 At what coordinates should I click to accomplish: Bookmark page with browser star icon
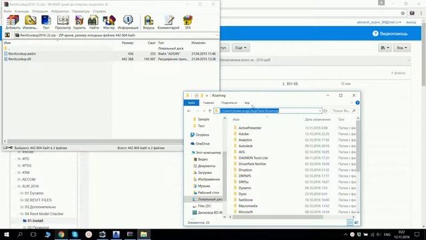pos(403,13)
